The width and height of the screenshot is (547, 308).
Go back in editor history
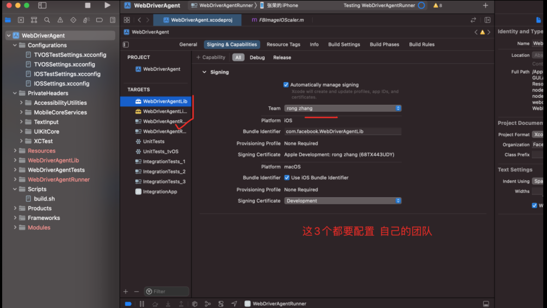pos(139,20)
